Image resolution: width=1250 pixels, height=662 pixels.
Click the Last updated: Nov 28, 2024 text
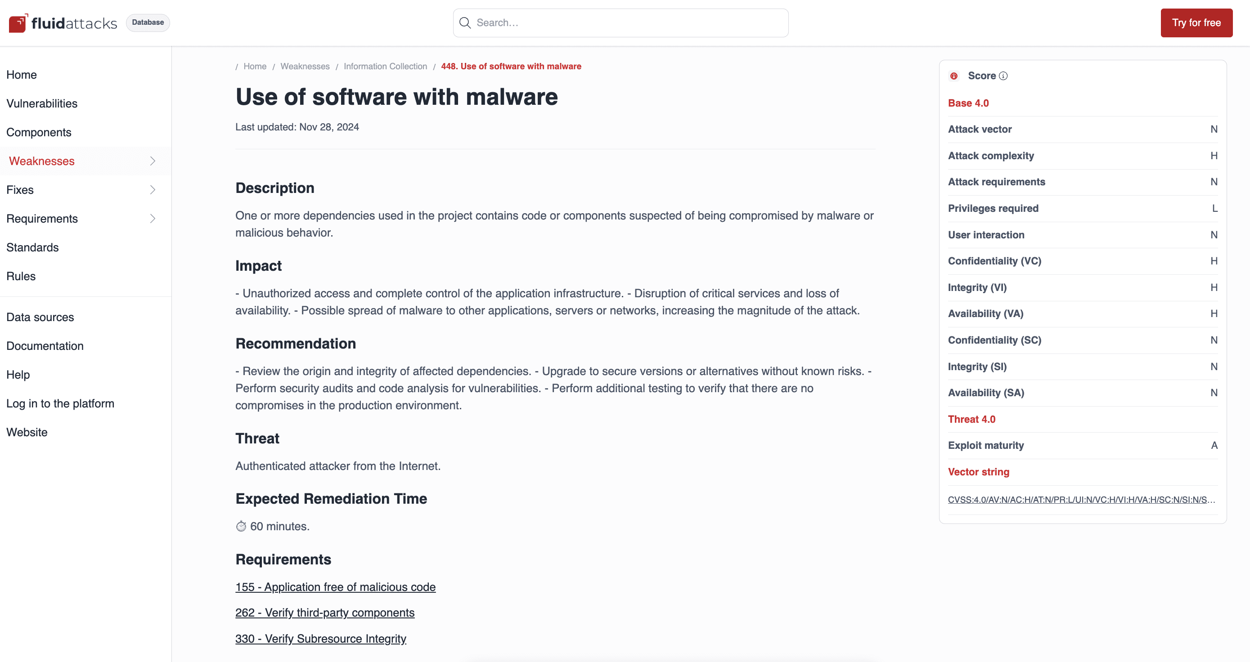[x=297, y=127]
